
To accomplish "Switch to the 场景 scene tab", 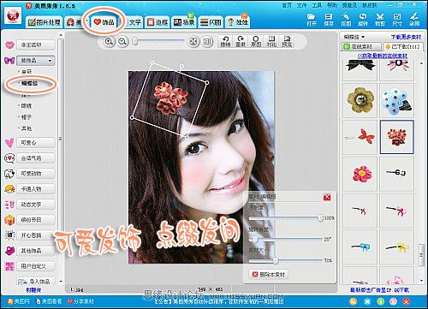I will pos(185,22).
